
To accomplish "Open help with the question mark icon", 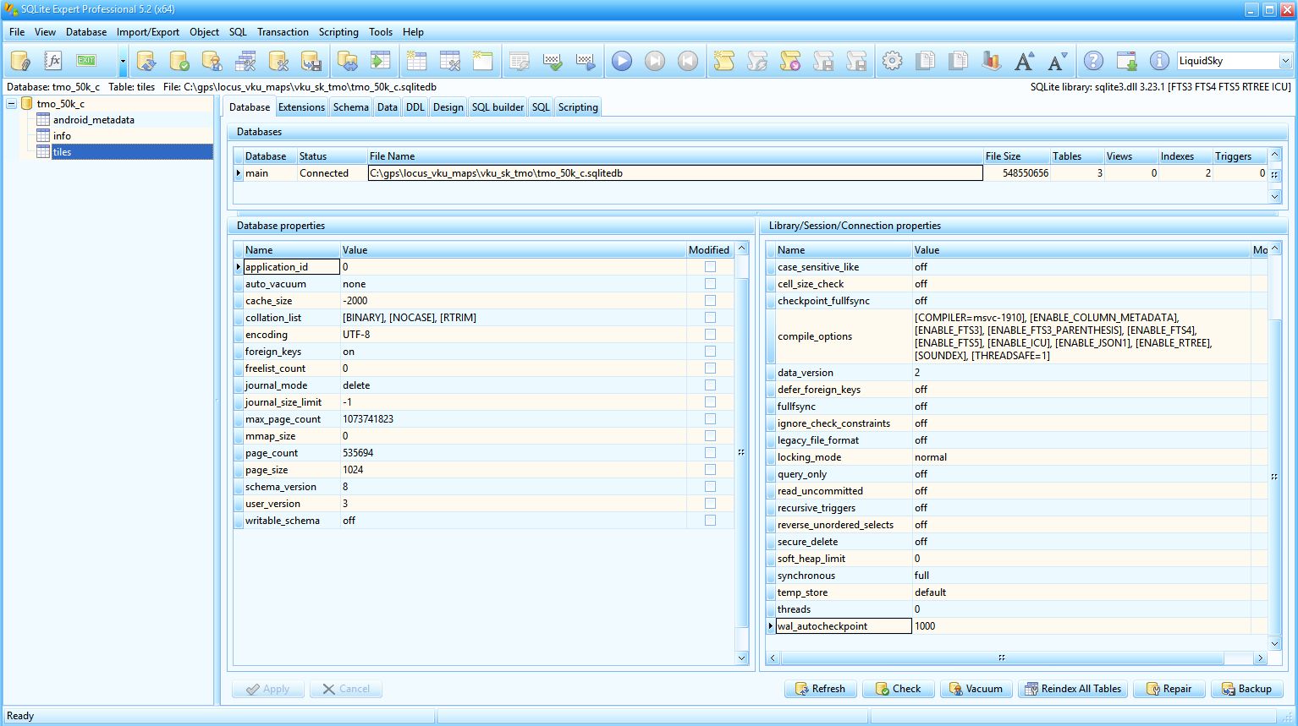I will [1093, 61].
